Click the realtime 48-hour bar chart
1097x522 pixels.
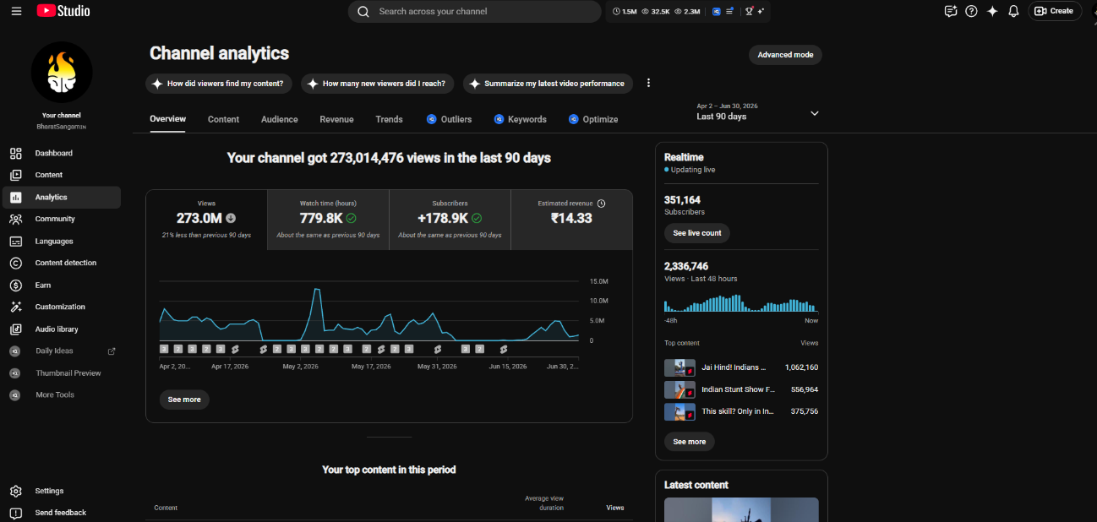tap(741, 303)
